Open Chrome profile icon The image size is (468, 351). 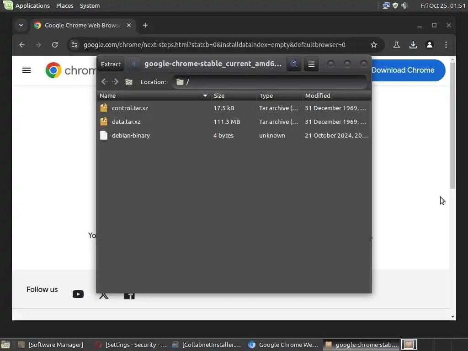point(430,45)
